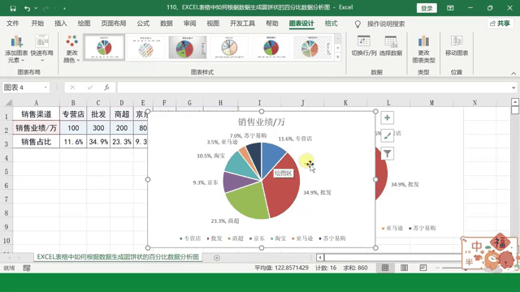Click Change Chart Type icon
Screen dimensions: 520x292
423,41
